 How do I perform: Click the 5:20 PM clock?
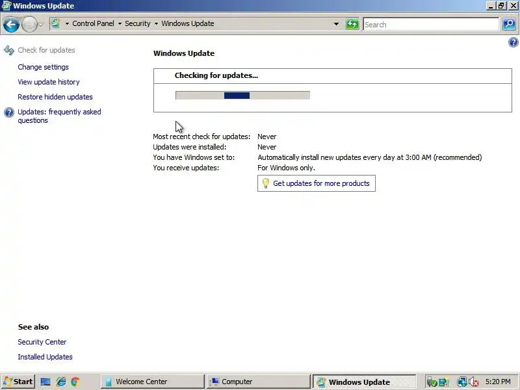(x=498, y=382)
